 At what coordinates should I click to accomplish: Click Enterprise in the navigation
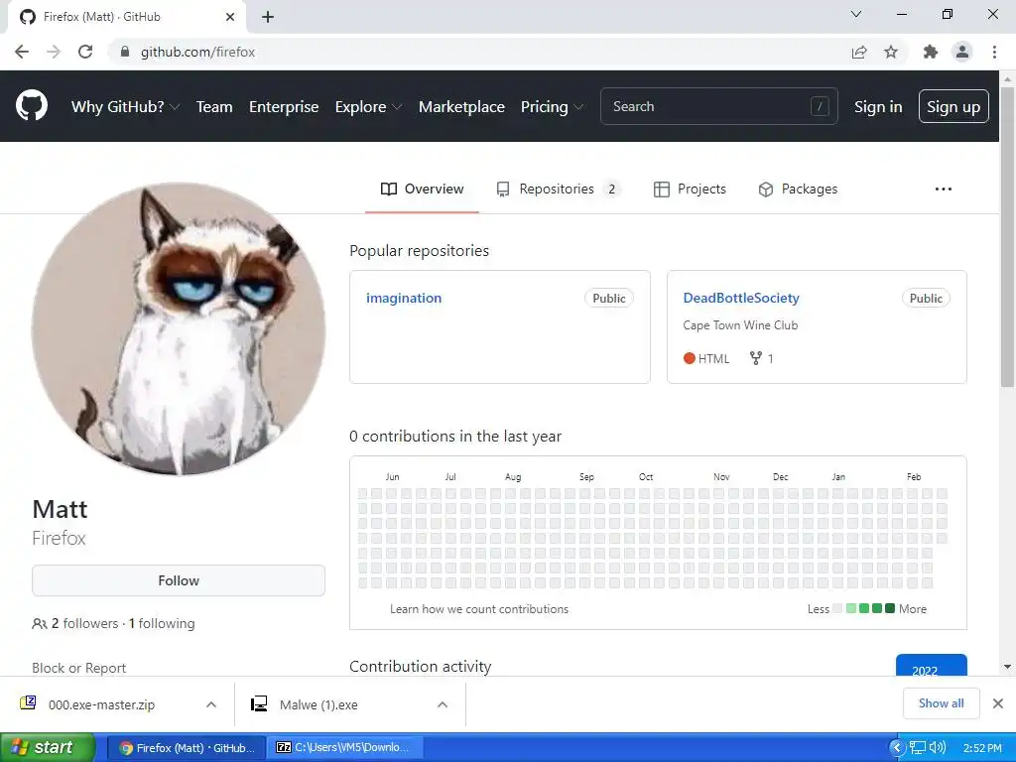284,107
